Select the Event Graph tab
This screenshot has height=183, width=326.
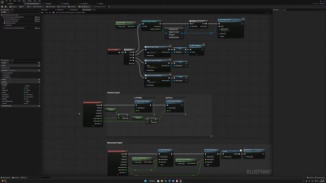(x=87, y=10)
